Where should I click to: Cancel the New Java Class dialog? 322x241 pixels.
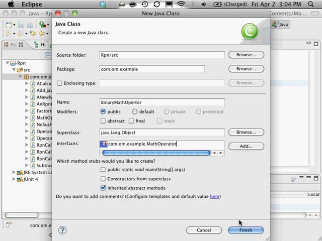pyautogui.click(x=204, y=230)
